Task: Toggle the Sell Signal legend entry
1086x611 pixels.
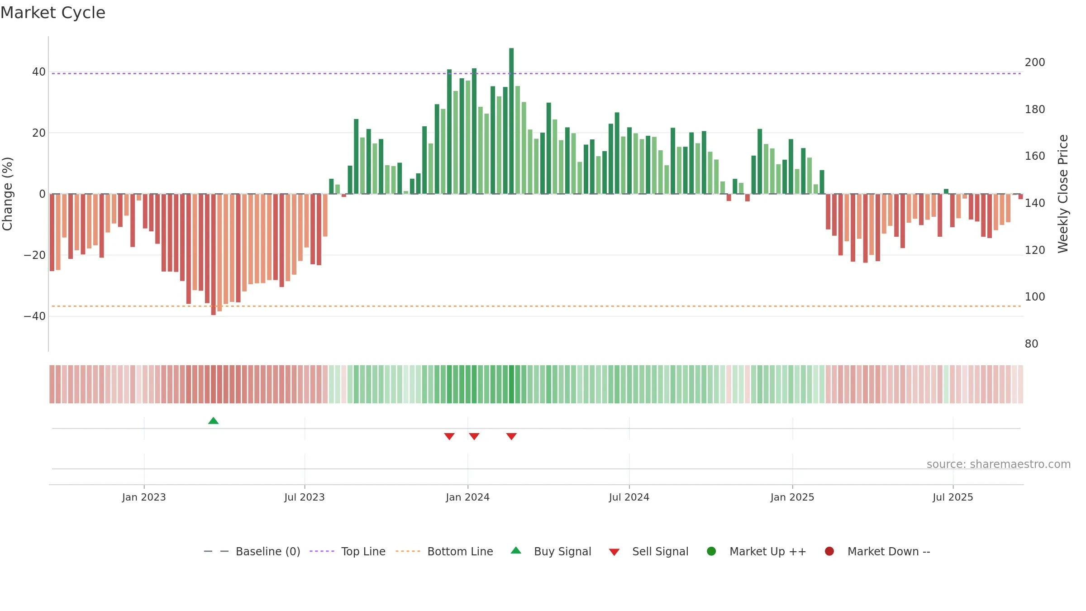Action: pos(648,551)
